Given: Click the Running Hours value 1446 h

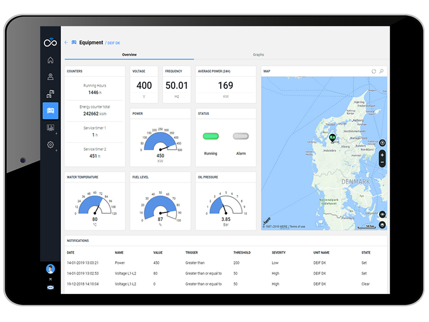Looking at the screenshot, I should point(95,93).
